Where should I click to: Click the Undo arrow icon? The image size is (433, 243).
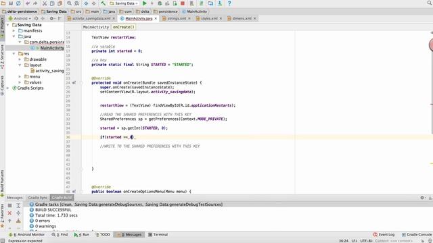coord(28,3)
